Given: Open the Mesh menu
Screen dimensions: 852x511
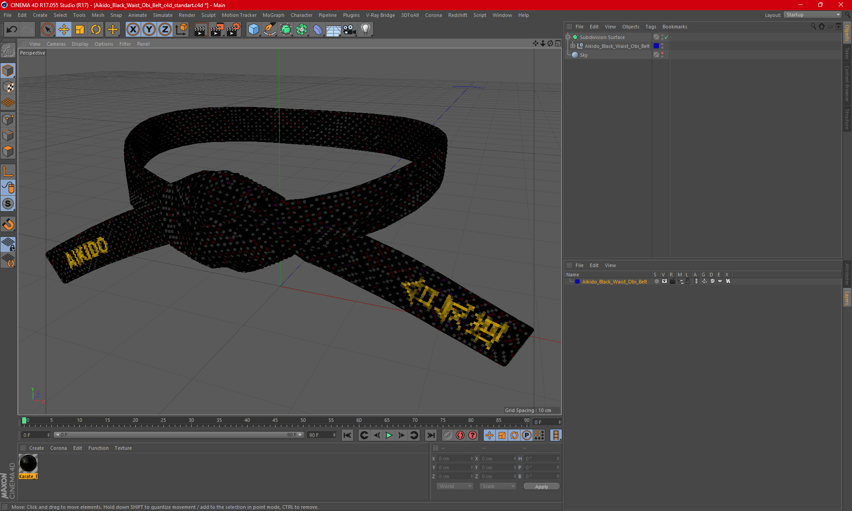Looking at the screenshot, I should (98, 15).
